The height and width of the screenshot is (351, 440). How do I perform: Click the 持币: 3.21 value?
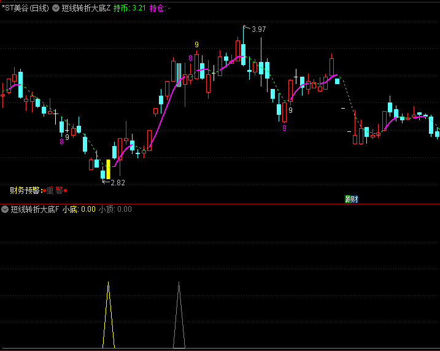point(129,8)
